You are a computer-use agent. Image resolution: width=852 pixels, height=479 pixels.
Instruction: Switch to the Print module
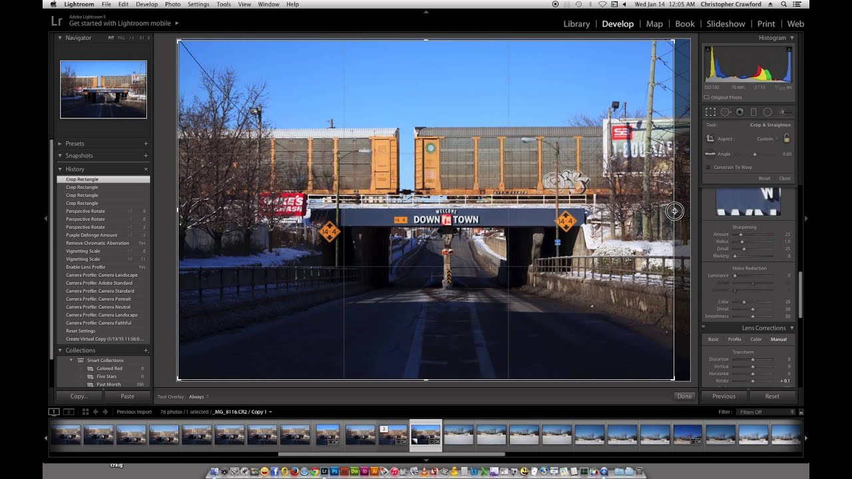pyautogui.click(x=766, y=24)
